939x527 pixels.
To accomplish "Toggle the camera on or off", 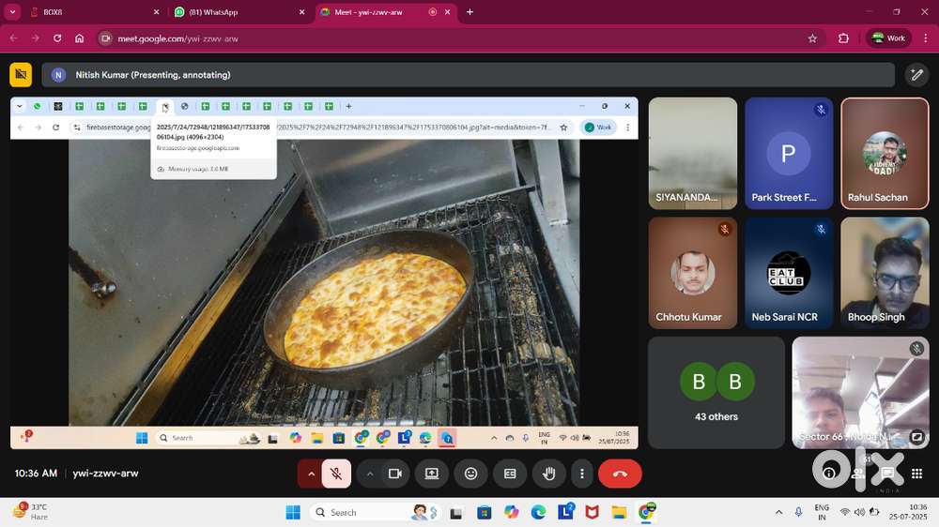I will tap(395, 474).
